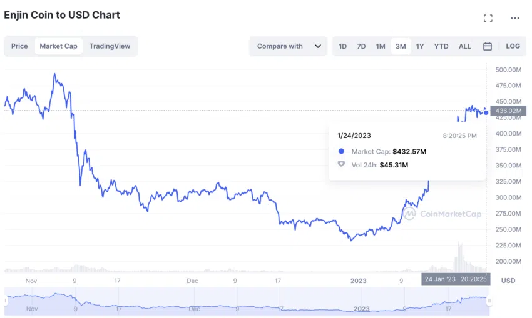Click the current value marker dot on the line
The image size is (532, 318).
(x=486, y=112)
